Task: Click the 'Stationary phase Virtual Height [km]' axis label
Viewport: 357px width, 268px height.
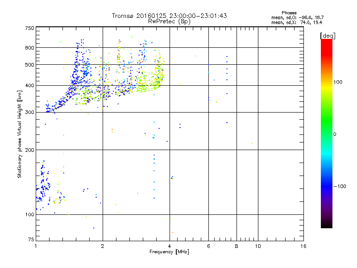Action: click(20, 134)
